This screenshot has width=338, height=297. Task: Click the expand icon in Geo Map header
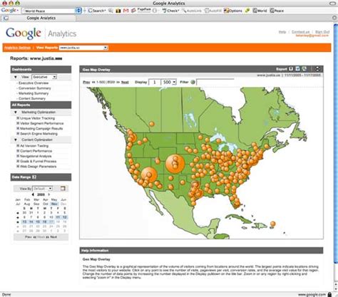[x=317, y=69]
